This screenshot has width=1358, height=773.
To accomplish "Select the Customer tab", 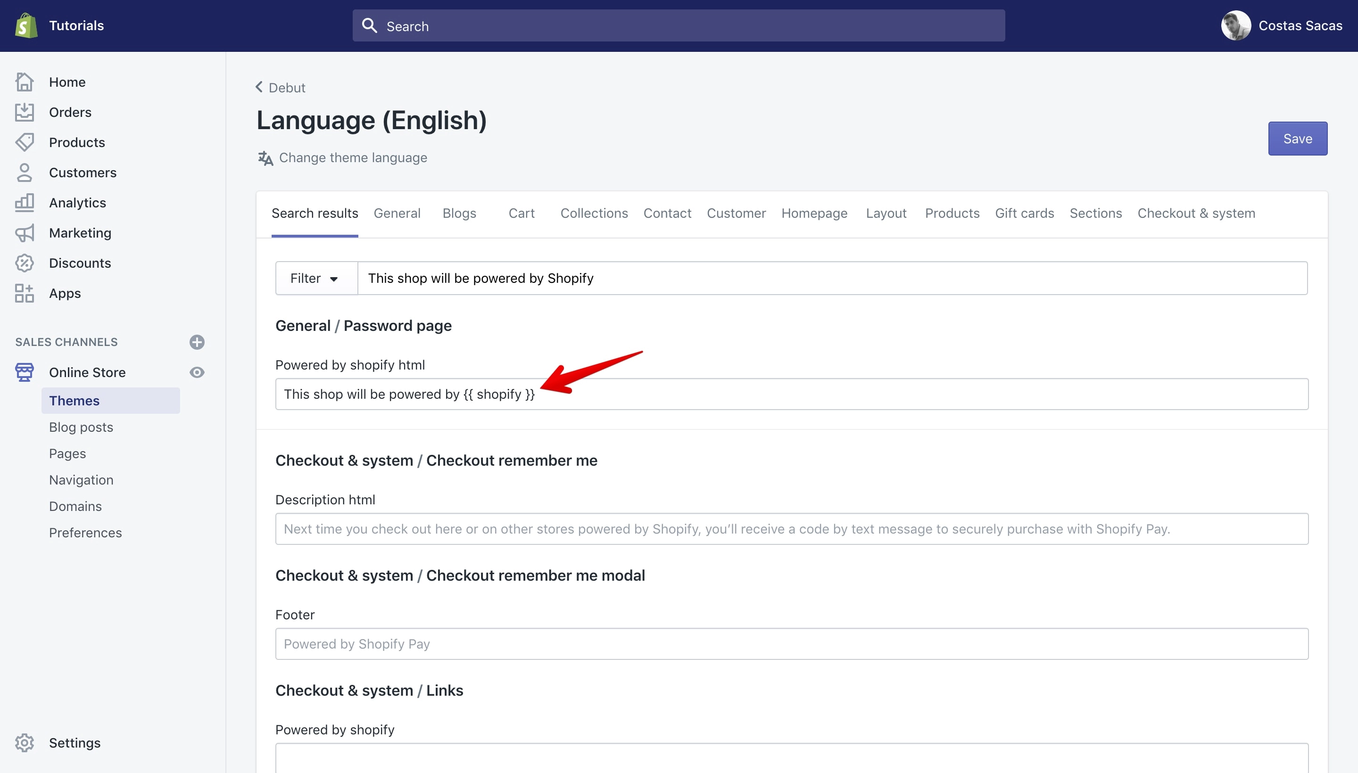I will (736, 214).
